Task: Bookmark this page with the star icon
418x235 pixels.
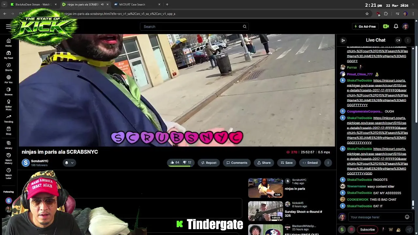Action: coord(367,14)
